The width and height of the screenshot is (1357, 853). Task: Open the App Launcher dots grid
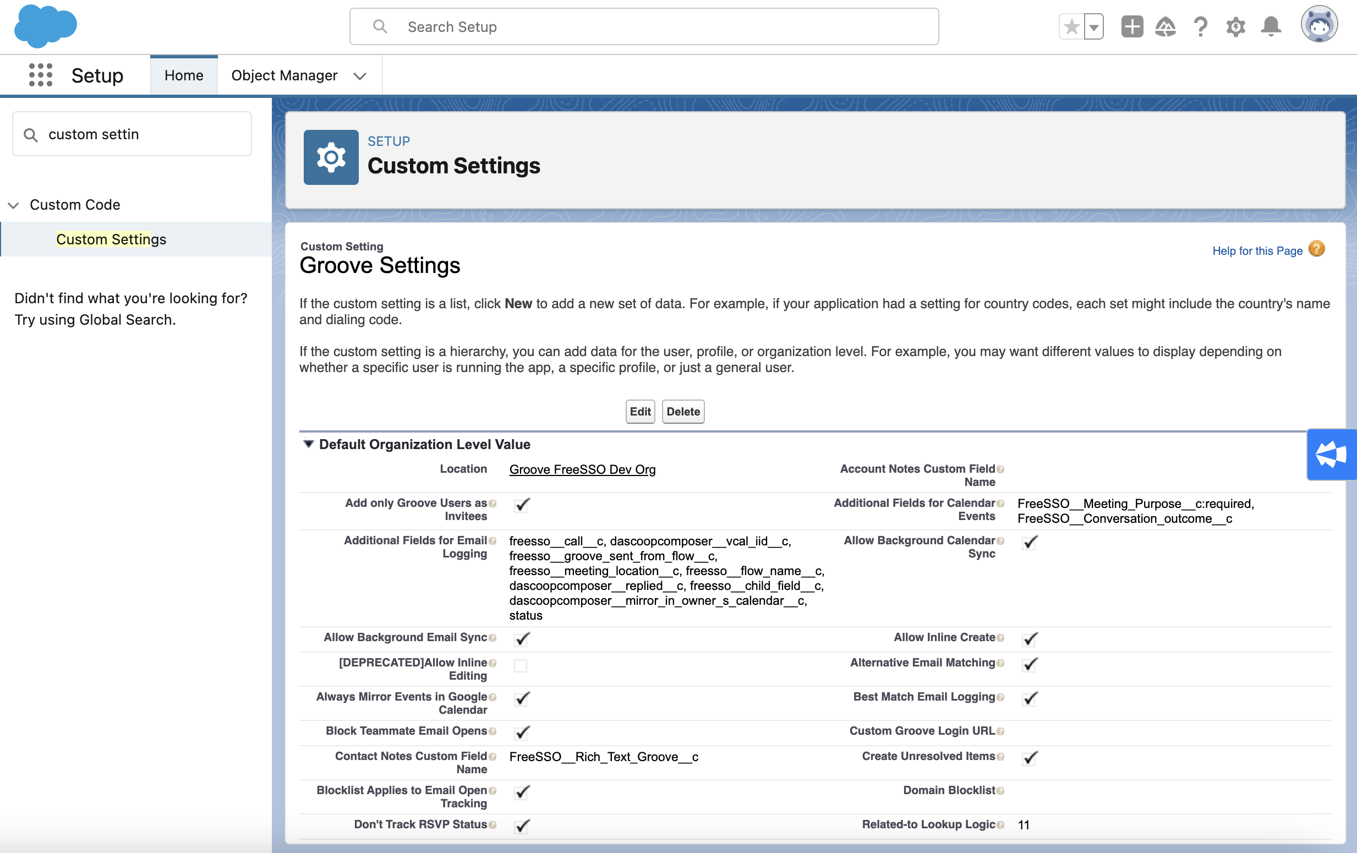(x=41, y=75)
